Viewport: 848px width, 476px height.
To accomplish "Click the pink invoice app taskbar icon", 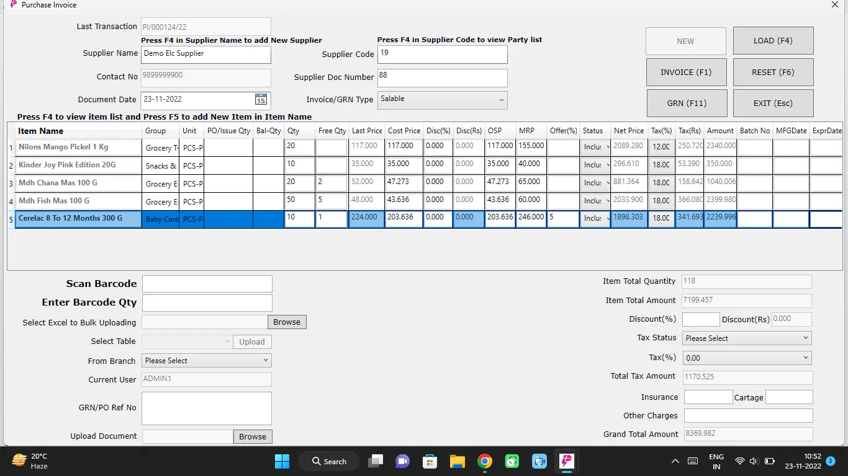I will pos(566,461).
